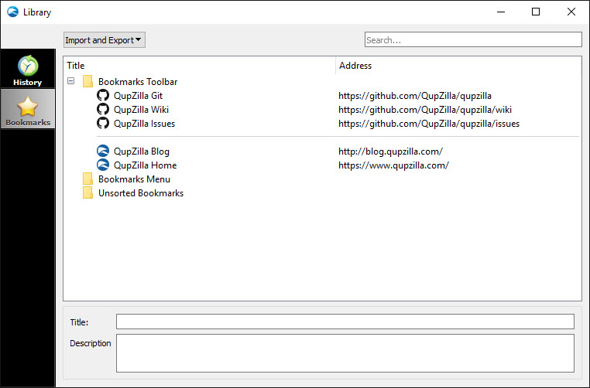Screen dimensions: 590x388
Task: Click GitHub icon next to QupZilla Wiki
Action: pos(103,109)
